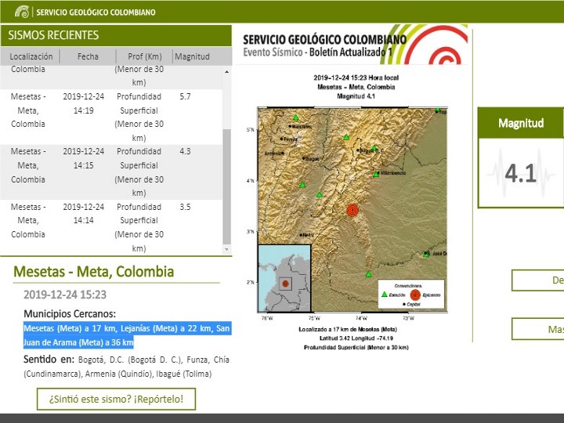This screenshot has width=564, height=423.
Task: Click the Servicio Geológico Colombiano header title text
Action: click(x=96, y=13)
